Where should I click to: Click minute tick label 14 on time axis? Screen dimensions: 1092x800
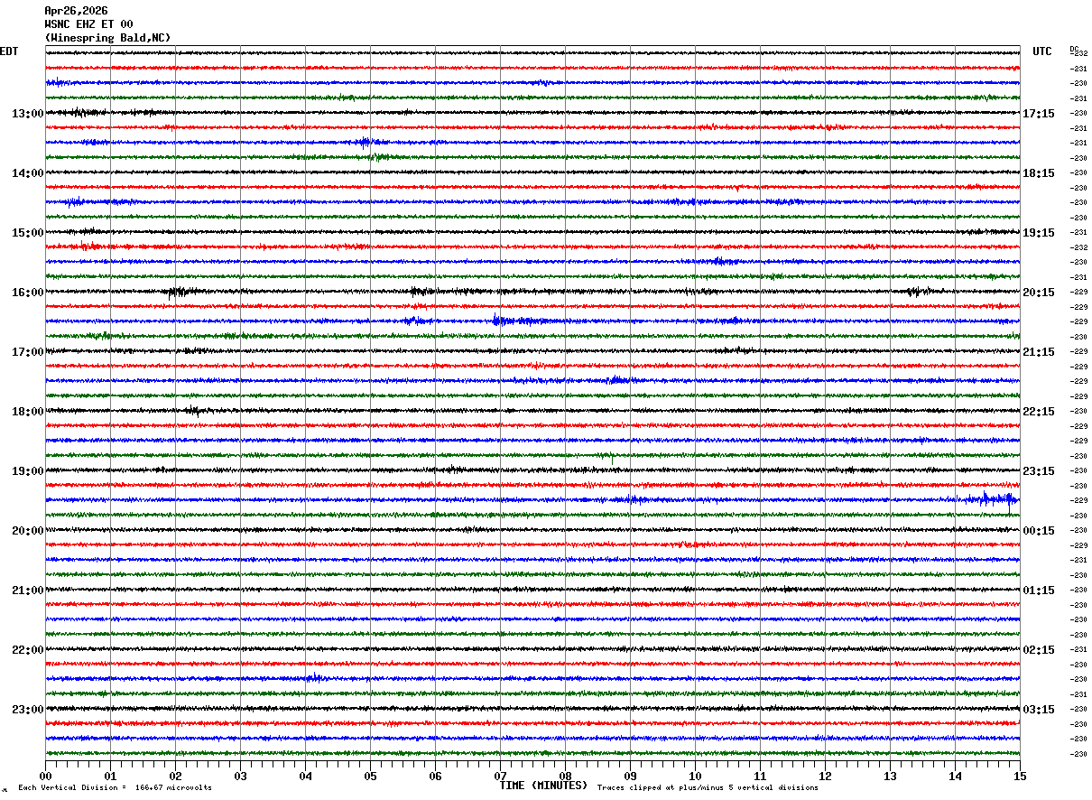955,776
